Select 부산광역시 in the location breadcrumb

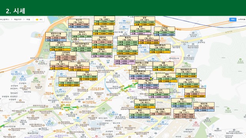click(5, 20)
